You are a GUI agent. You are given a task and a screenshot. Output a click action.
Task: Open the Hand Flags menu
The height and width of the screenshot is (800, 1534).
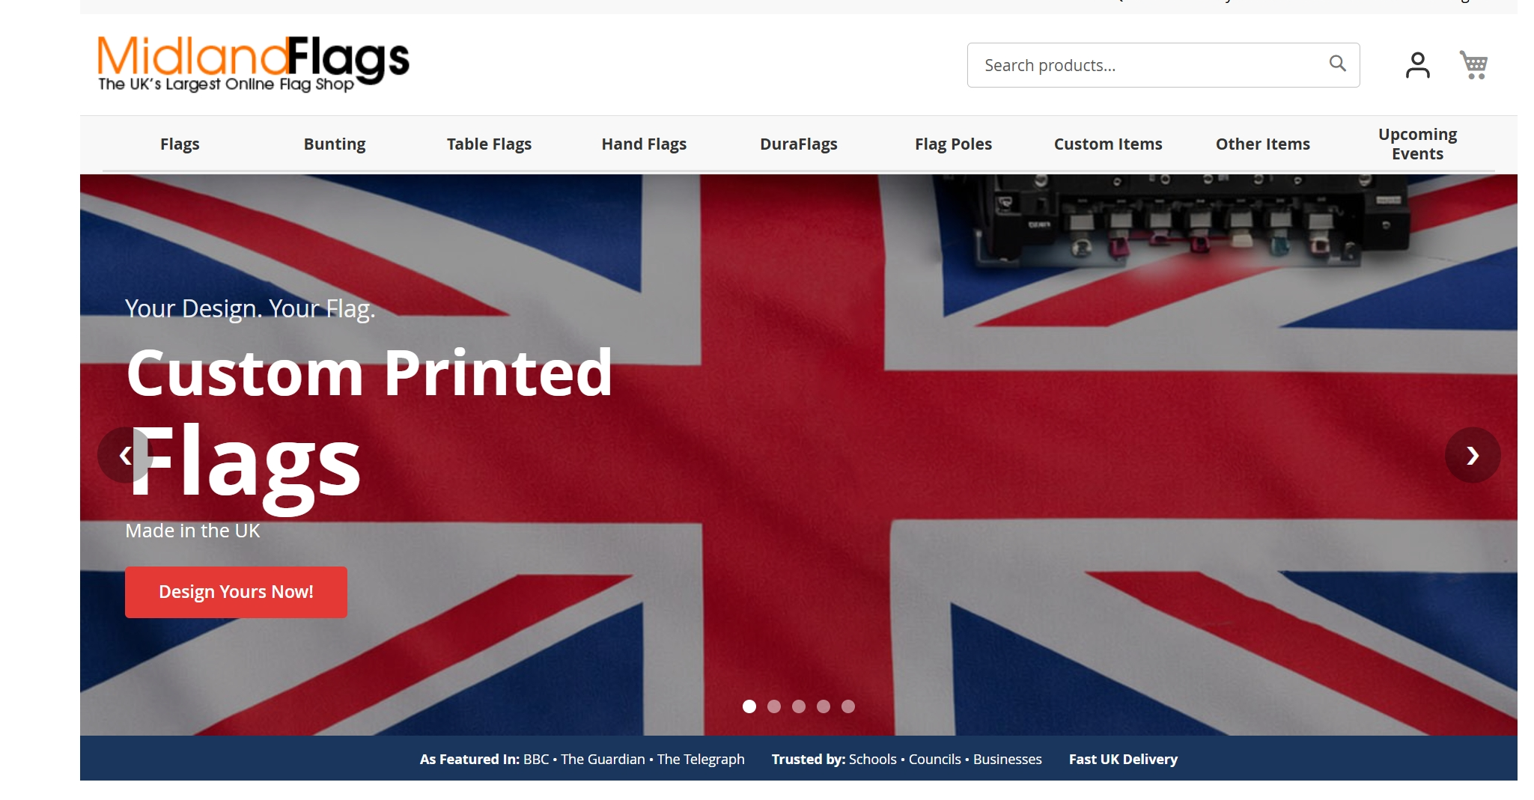point(644,144)
